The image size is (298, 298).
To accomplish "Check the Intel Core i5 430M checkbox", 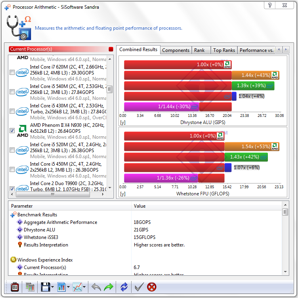I will (x=12, y=111).
